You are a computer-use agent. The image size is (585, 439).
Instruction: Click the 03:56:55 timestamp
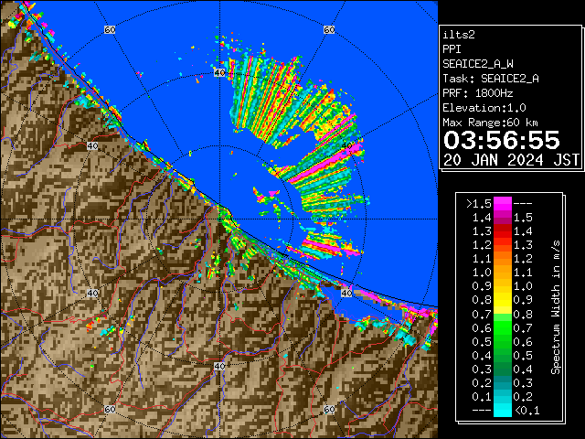[502, 140]
